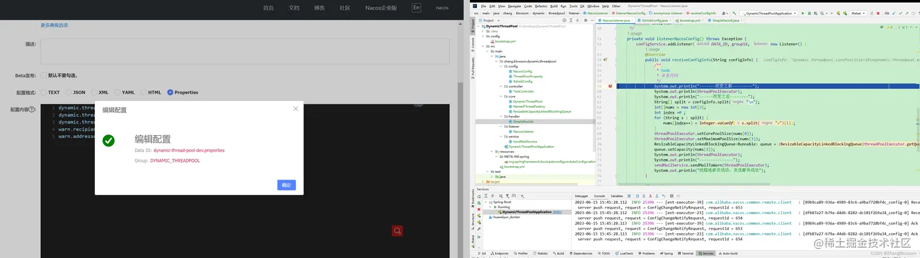Viewport: 920px width, 258px height.
Task: Switch to the bootstrap.yml editor tab
Action: 689,21
